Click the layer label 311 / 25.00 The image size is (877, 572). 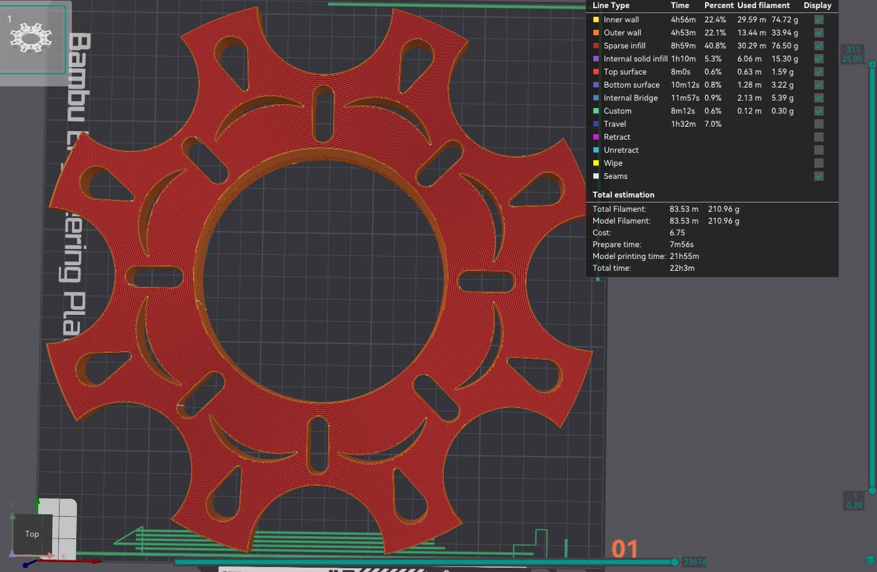(852, 54)
